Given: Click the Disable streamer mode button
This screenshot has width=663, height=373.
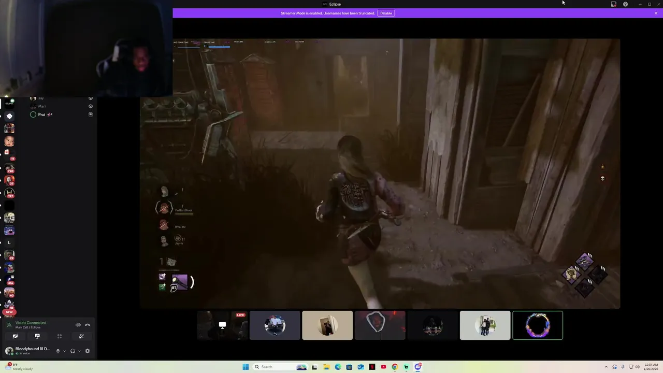Looking at the screenshot, I should point(386,13).
